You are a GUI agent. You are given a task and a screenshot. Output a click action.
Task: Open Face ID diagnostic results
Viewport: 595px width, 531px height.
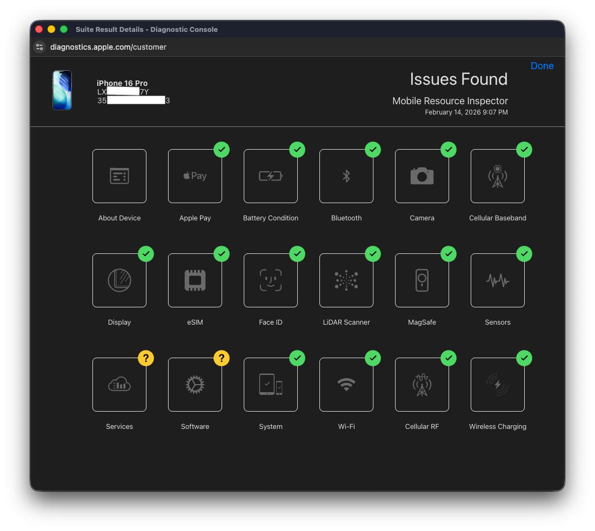pos(271,280)
